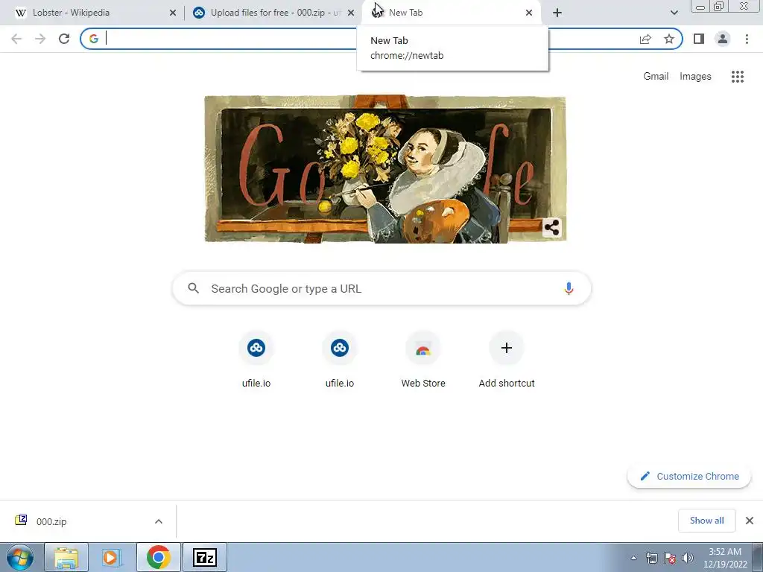763x572 pixels.
Task: Open the Gmail link
Action: click(656, 77)
